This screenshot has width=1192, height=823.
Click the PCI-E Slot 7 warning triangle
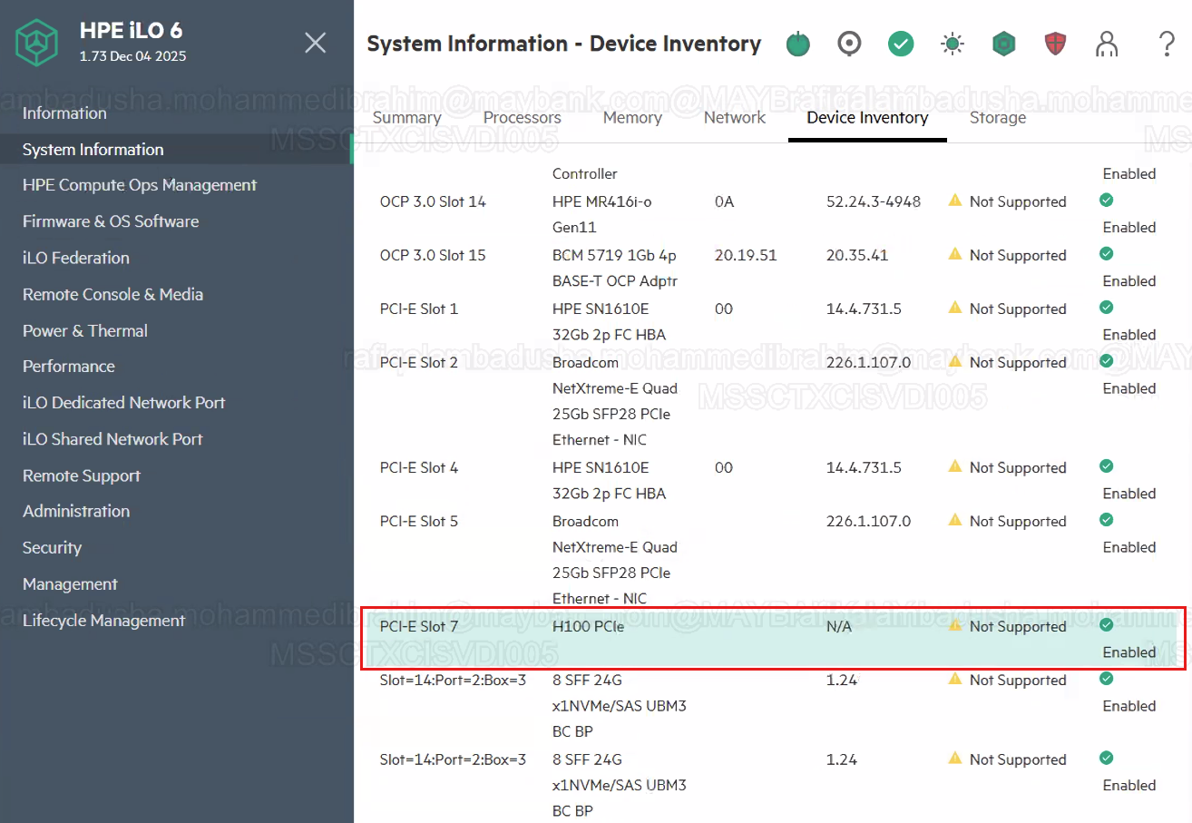pos(954,625)
